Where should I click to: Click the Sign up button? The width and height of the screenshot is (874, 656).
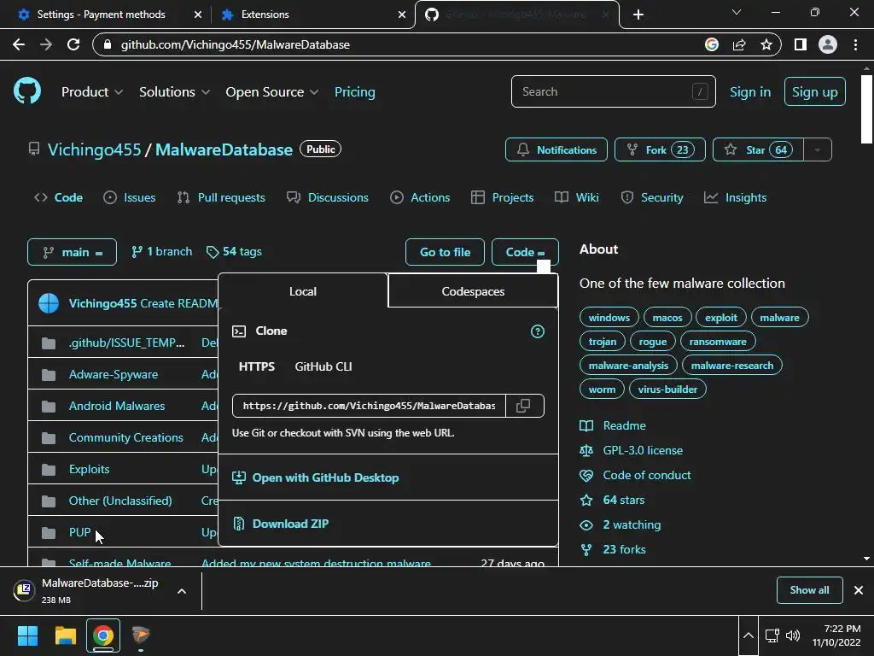815,91
